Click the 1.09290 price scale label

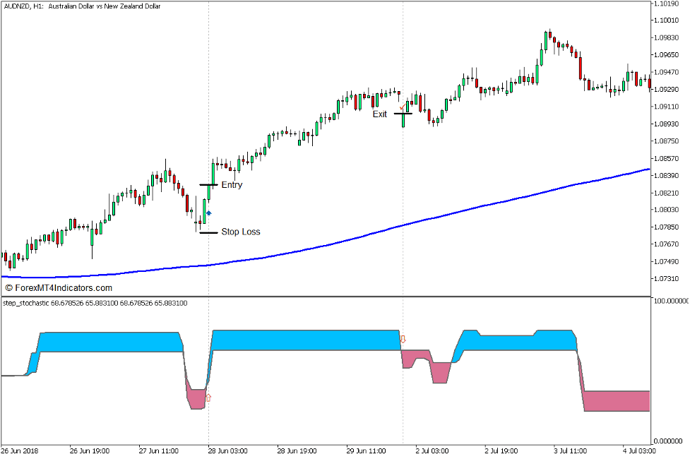coord(666,90)
